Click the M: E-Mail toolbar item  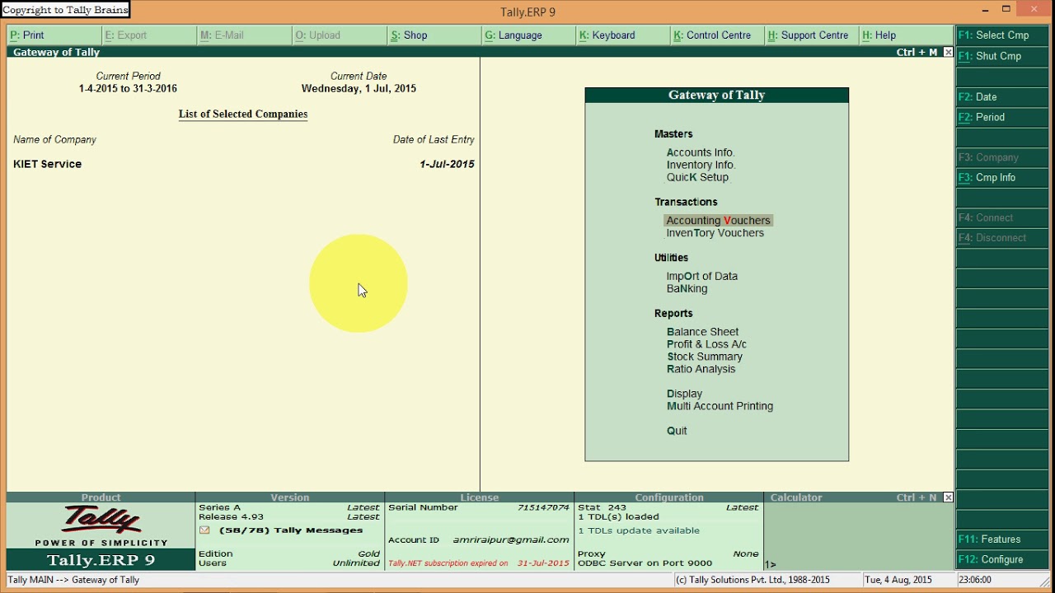click(x=244, y=35)
